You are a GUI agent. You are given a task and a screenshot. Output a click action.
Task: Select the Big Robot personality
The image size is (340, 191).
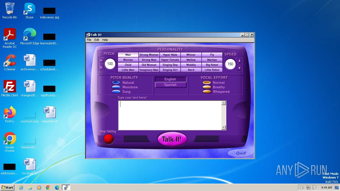click(212, 65)
